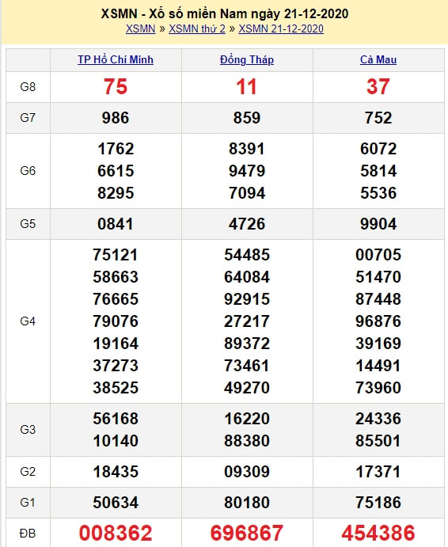Viewport: 448px width, 547px height.
Task: Select the G8 result 75 for Hồ Chí Minh
Action: tap(116, 86)
